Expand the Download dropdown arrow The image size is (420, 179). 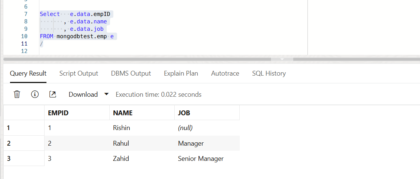coord(107,94)
